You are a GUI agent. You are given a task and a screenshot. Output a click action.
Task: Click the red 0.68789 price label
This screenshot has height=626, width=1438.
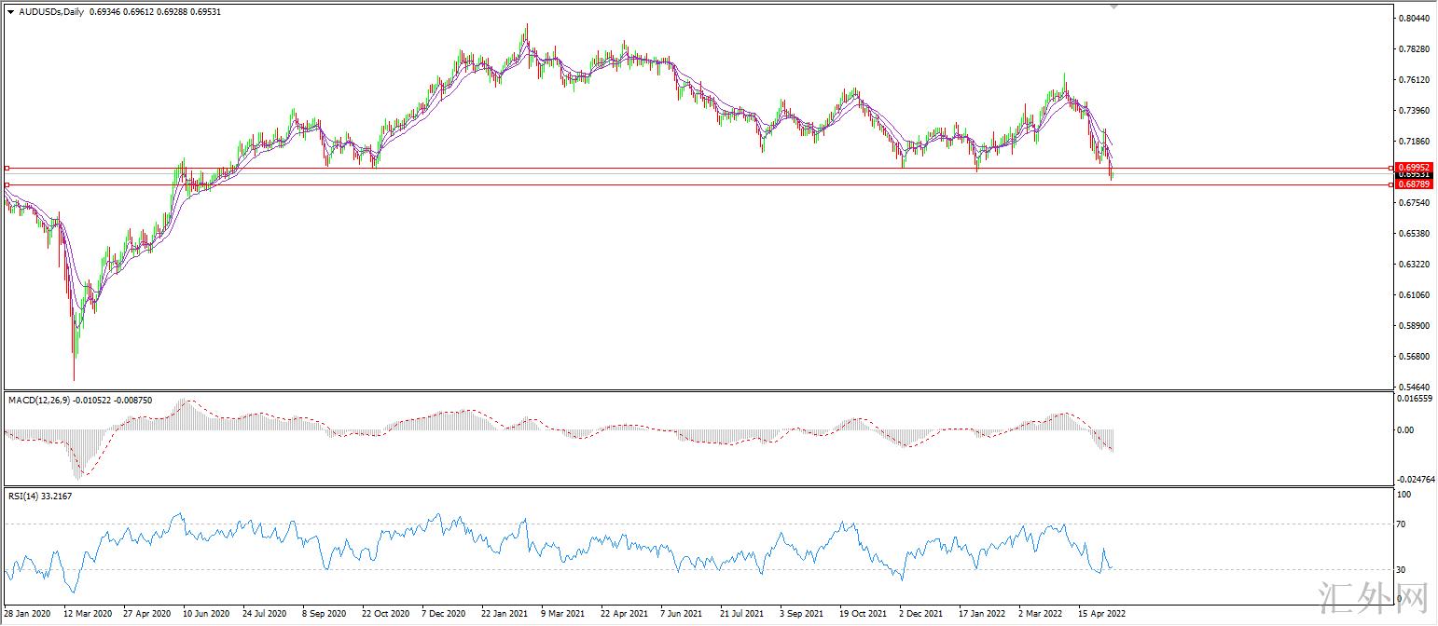[1415, 184]
